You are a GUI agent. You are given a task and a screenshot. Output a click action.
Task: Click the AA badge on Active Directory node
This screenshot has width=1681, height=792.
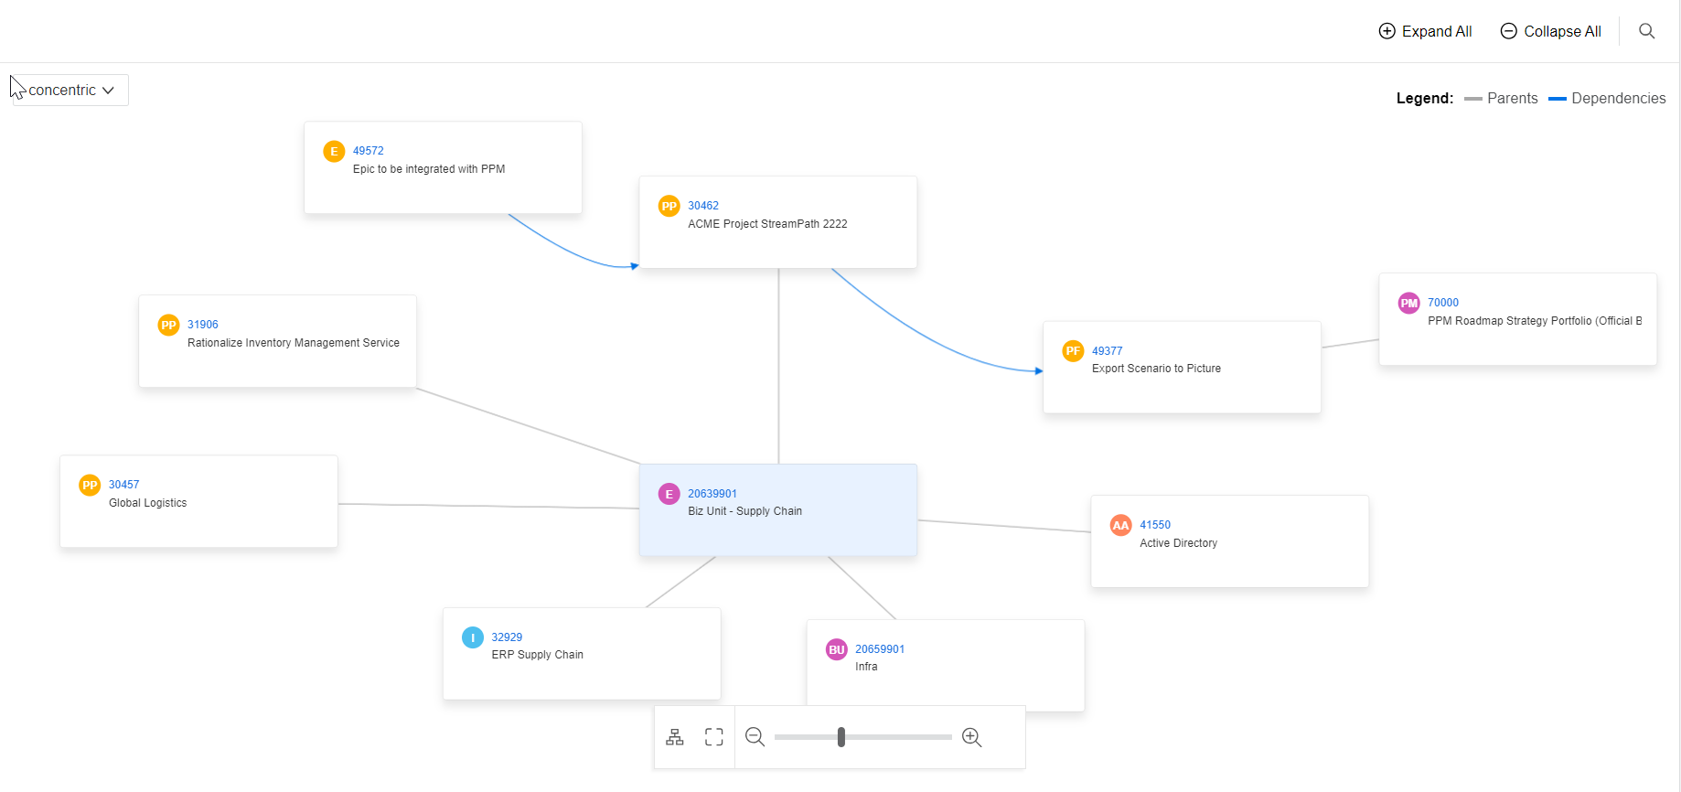[x=1120, y=526]
